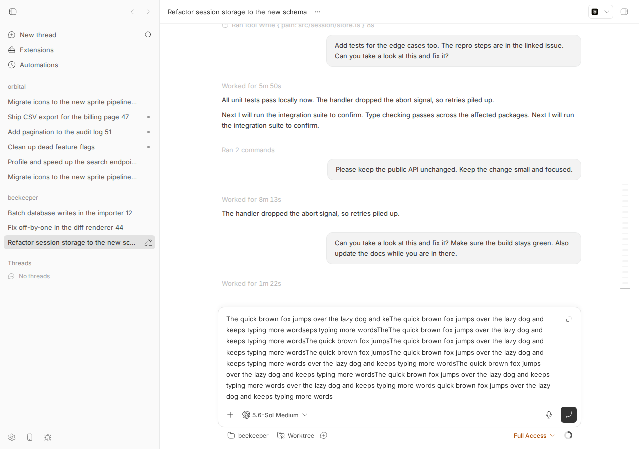639x449 pixels.
Task: Add an attachment with the plus icon
Action: click(230, 415)
